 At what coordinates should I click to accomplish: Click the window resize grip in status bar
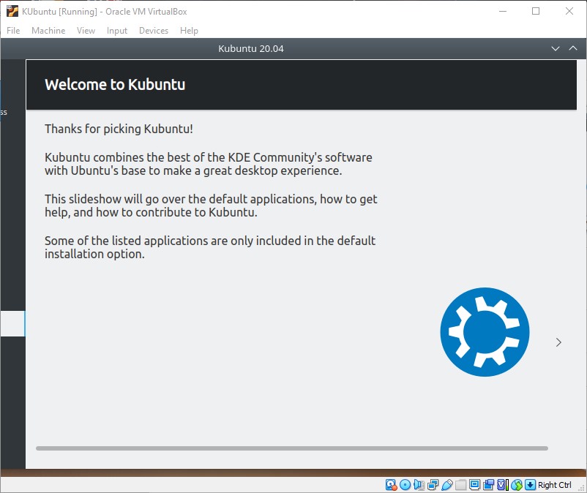tap(582, 488)
